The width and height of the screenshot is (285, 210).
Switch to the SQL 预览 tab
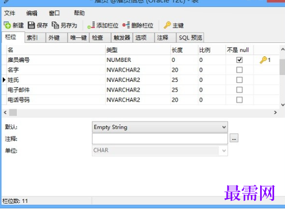tap(190, 37)
